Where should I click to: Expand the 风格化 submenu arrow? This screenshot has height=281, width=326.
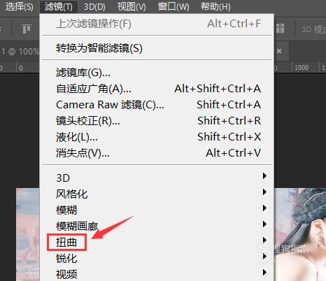pos(264,192)
